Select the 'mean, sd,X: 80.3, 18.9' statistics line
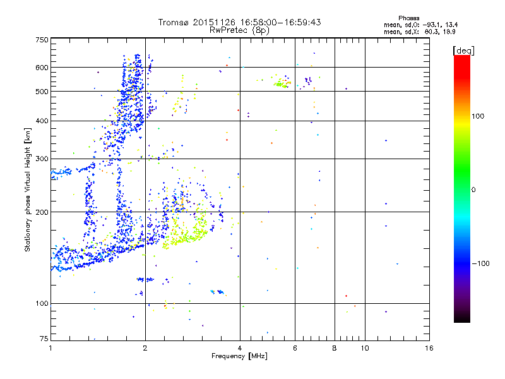The width and height of the screenshot is (505, 379). tap(419, 32)
